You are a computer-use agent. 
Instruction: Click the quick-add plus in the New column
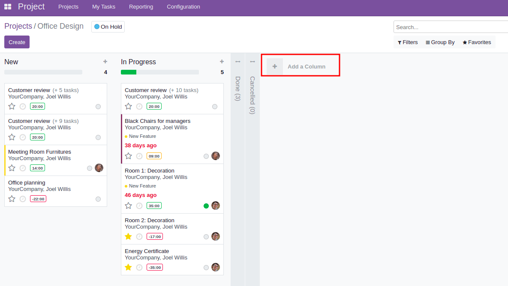[x=105, y=61]
